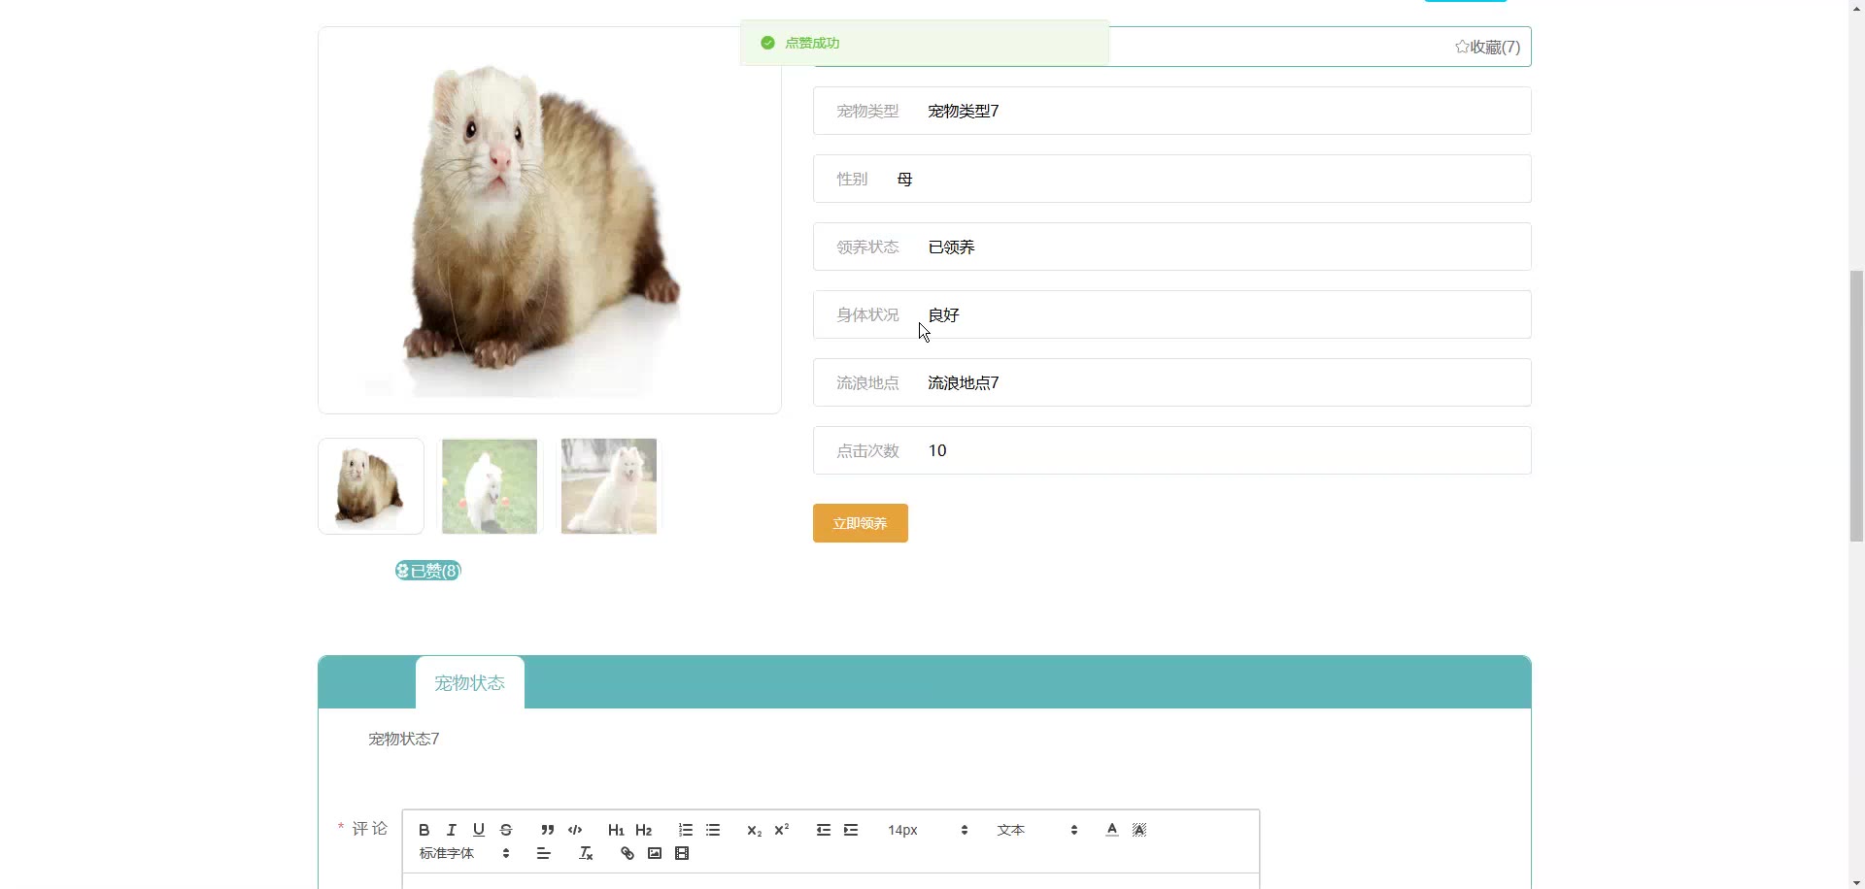Click the scrollbar down arrow
This screenshot has height=889, width=1865.
tap(1856, 882)
